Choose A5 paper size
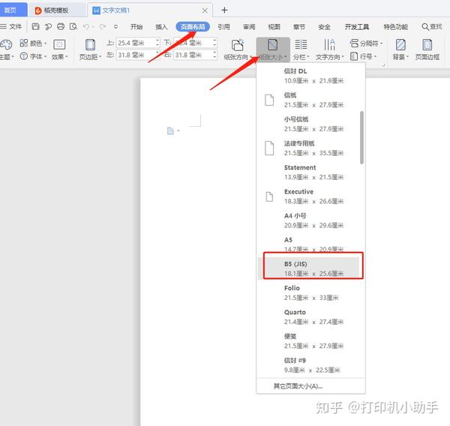Image resolution: width=450 pixels, height=426 pixels. pyautogui.click(x=309, y=244)
